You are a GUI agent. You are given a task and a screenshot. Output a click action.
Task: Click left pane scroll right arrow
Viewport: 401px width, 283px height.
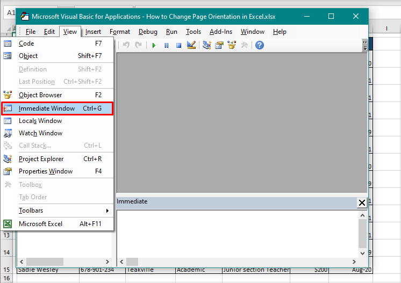coord(108,262)
